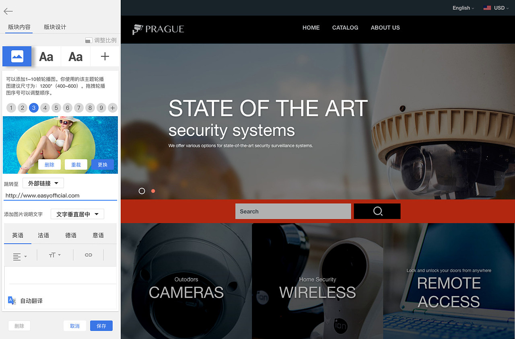Switch to the 法语 language tab
This screenshot has width=515, height=339.
pyautogui.click(x=43, y=235)
